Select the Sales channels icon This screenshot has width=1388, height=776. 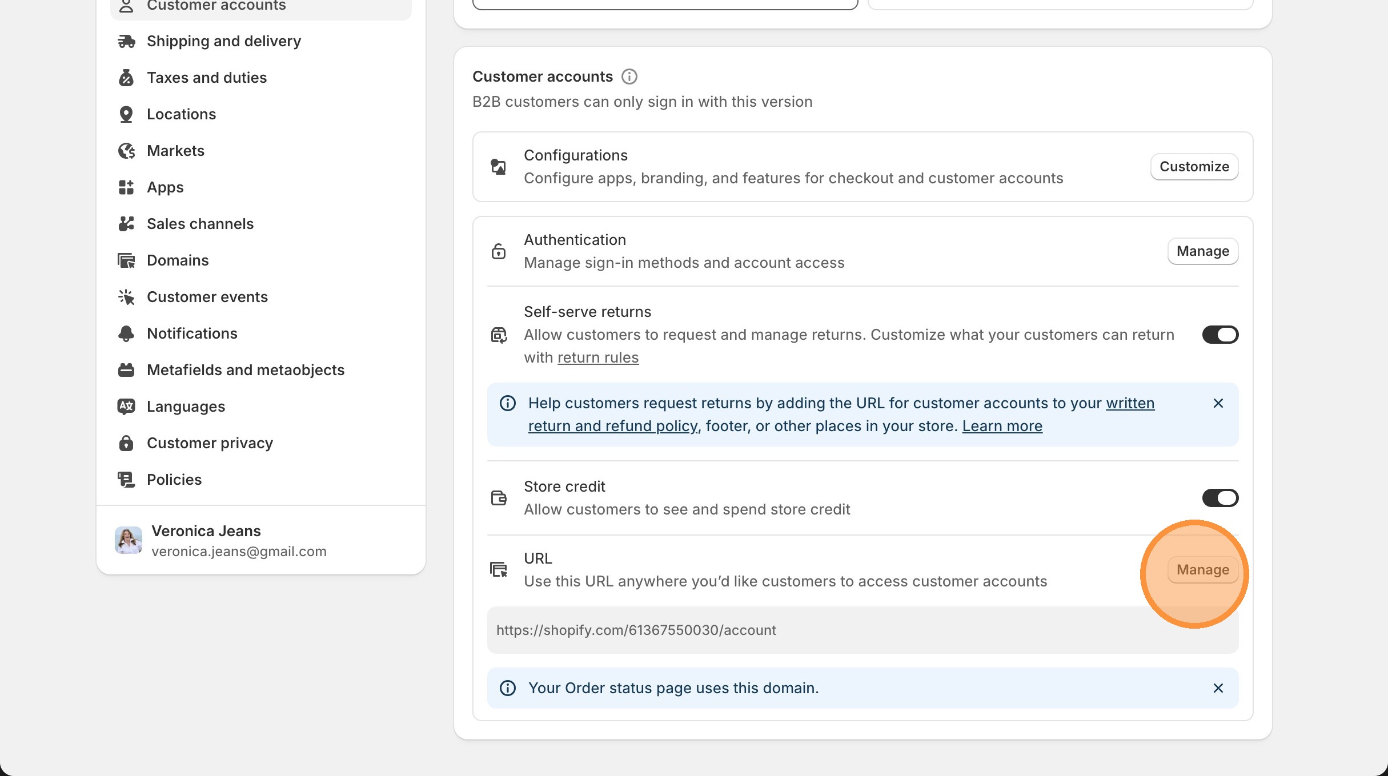click(x=127, y=223)
